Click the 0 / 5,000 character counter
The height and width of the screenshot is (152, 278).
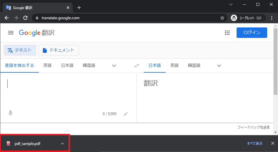pos(110,114)
